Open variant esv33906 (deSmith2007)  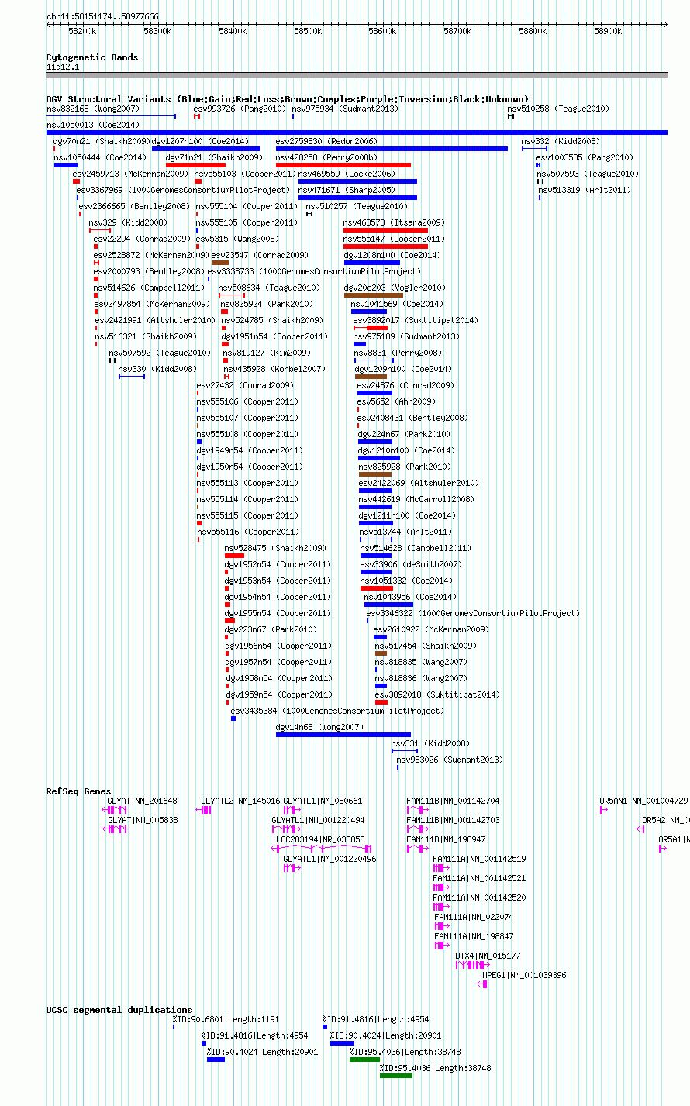pyautogui.click(x=410, y=565)
